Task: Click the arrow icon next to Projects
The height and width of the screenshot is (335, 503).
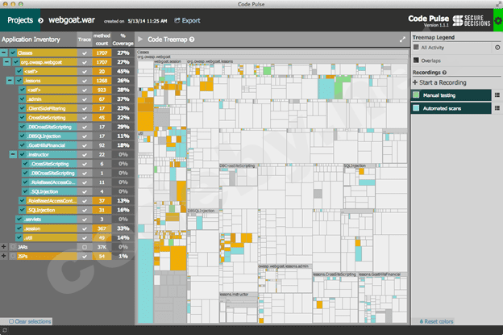Action: click(41, 20)
